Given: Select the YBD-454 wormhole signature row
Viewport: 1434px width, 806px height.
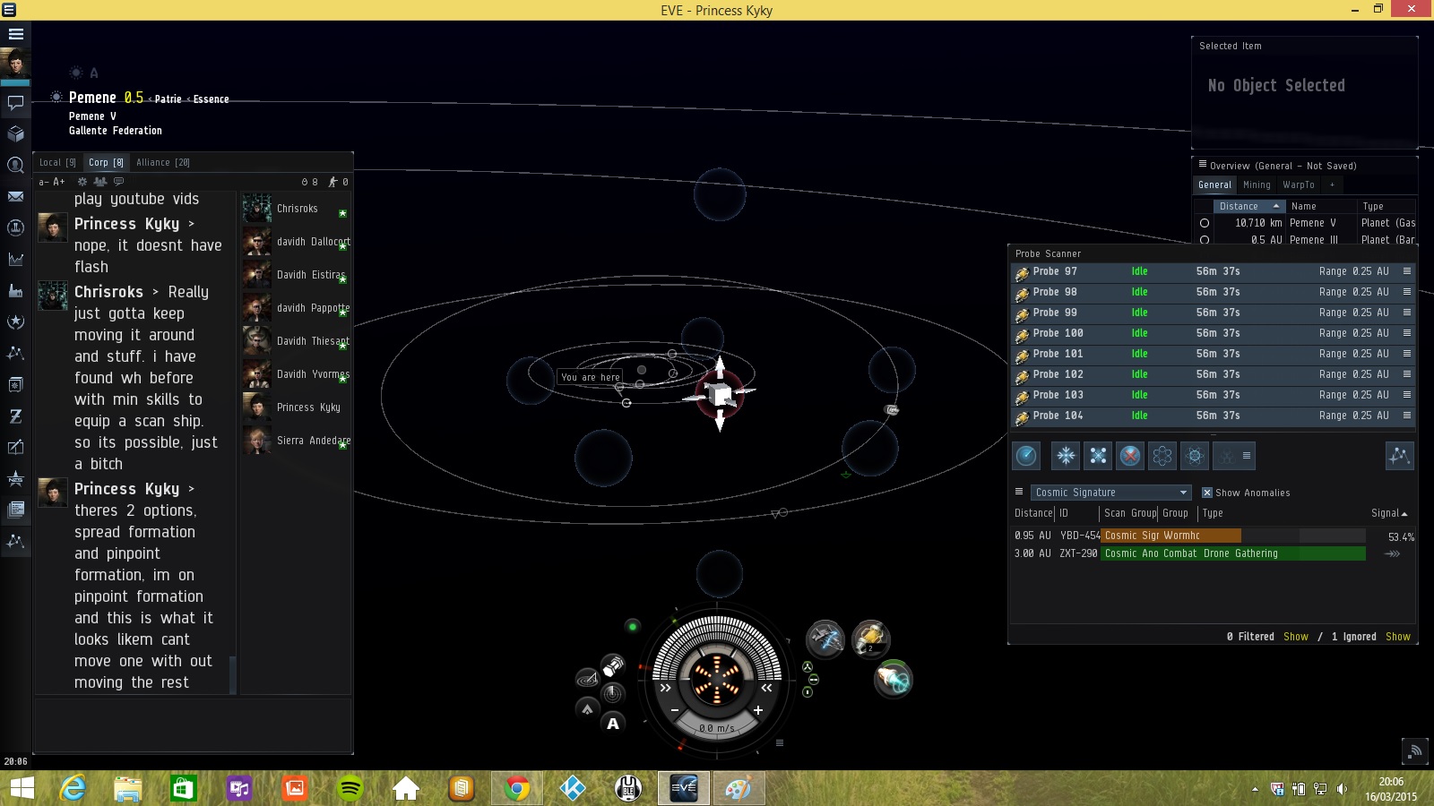Looking at the screenshot, I should point(1213,536).
